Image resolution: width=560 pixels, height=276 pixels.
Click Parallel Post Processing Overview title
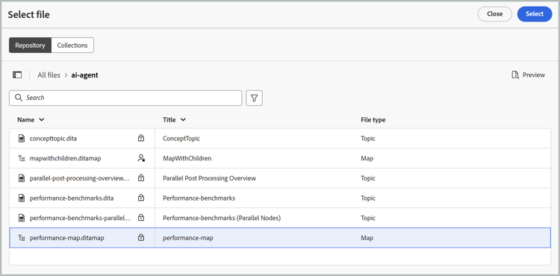coord(209,178)
